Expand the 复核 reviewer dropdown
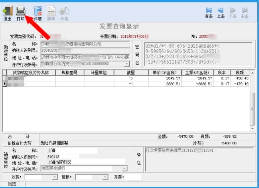259x188 pixels. tap(105, 177)
